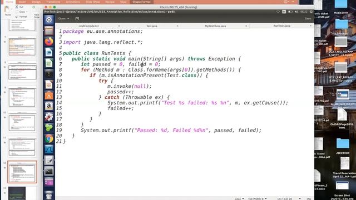Open the Terminal from the dock
The height and width of the screenshot is (200, 356).
(x=49, y=171)
